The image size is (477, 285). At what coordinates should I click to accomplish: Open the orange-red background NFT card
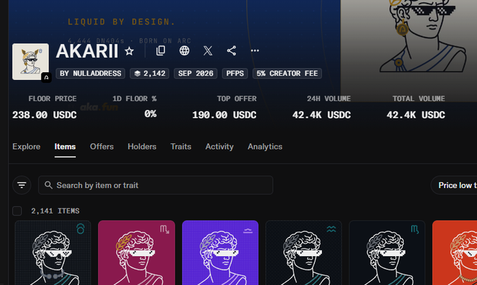[x=455, y=253]
